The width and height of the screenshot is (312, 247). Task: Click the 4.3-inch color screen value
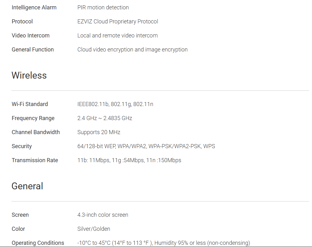pyautogui.click(x=103, y=215)
